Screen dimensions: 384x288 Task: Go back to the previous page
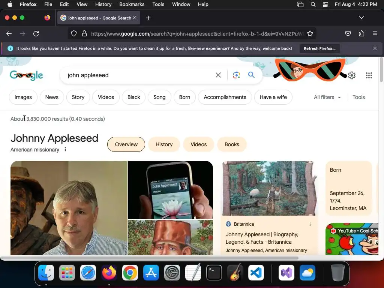(x=9, y=33)
